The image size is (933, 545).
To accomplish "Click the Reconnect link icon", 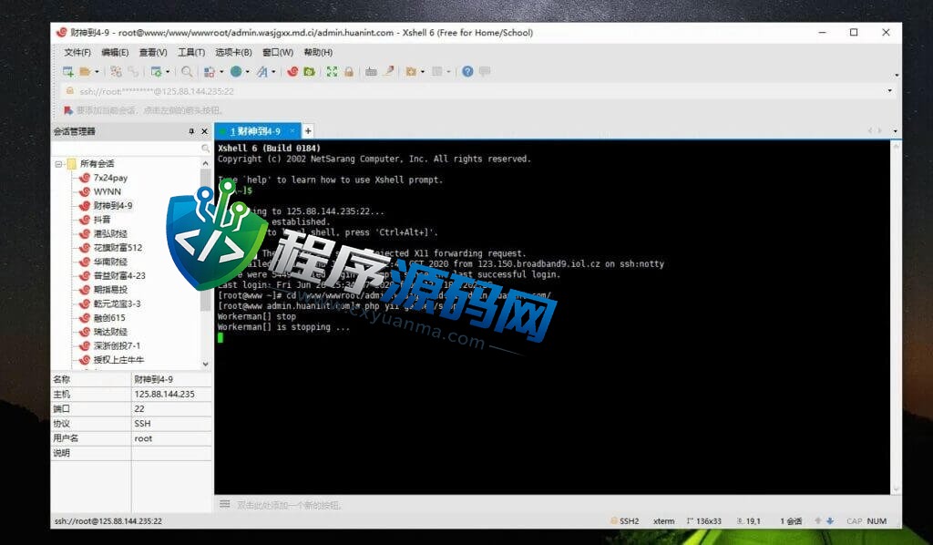I will (133, 71).
